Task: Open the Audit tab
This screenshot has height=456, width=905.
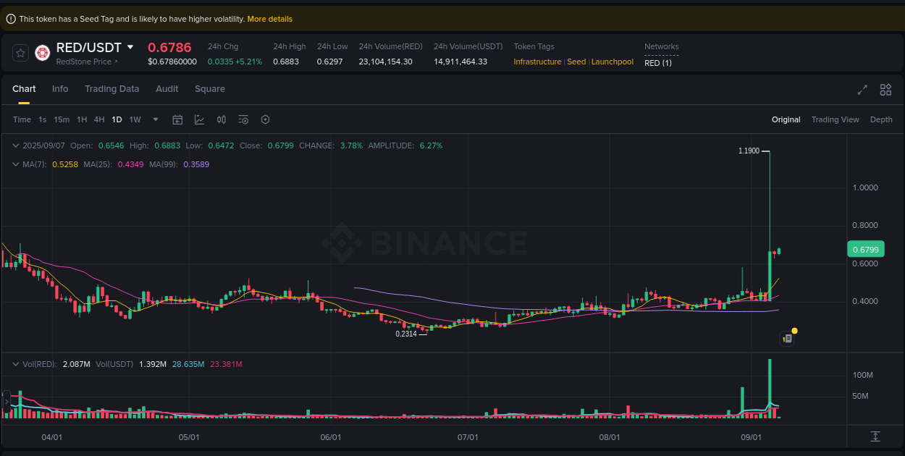Action: 167,88
